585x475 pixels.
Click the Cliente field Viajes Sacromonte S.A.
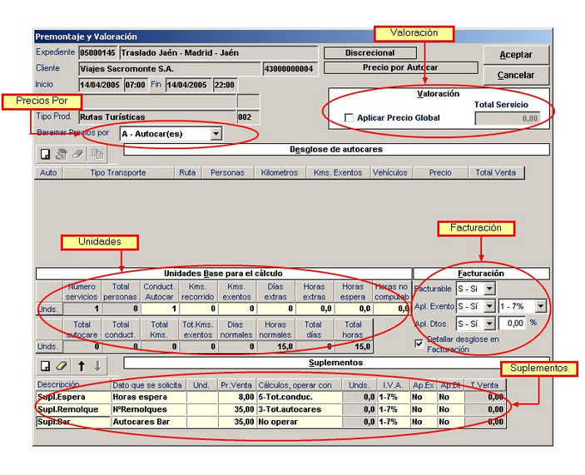(x=170, y=69)
